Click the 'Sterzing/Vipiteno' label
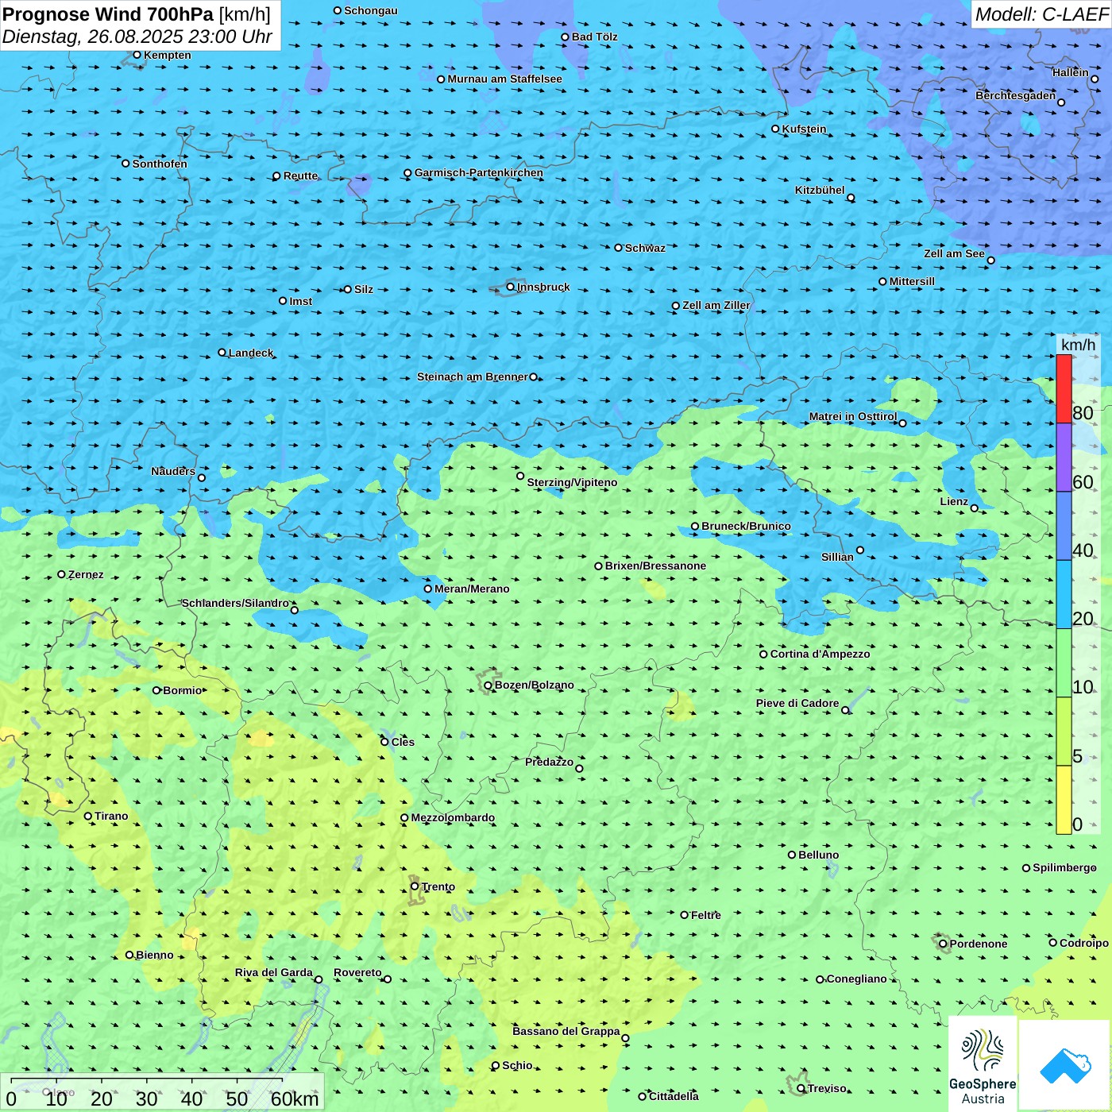This screenshot has width=1112, height=1112. pos(572,482)
